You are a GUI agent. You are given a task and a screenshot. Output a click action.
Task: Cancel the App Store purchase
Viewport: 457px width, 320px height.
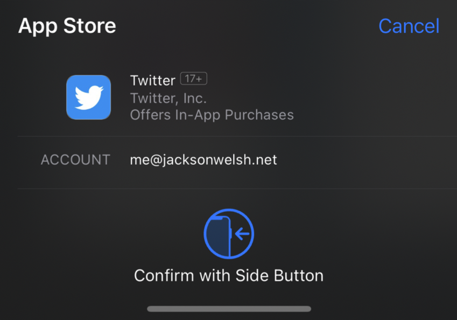coord(409,26)
